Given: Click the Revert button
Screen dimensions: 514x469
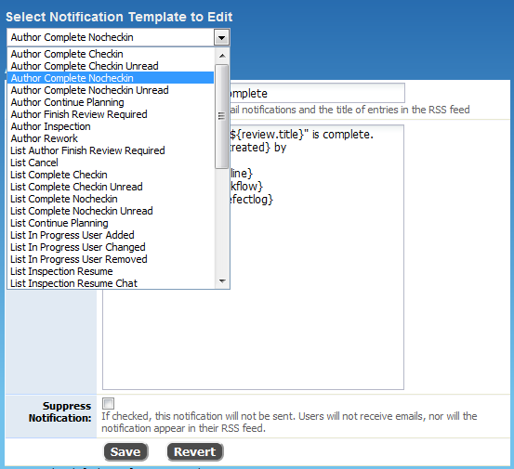Looking at the screenshot, I should tap(195, 451).
